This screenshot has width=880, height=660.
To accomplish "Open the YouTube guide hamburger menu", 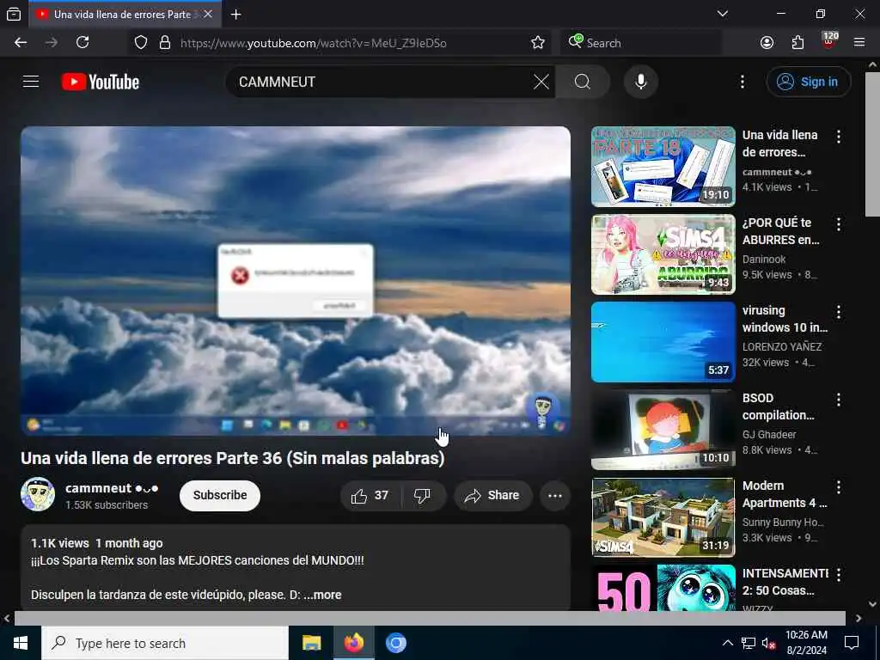I will coord(31,82).
